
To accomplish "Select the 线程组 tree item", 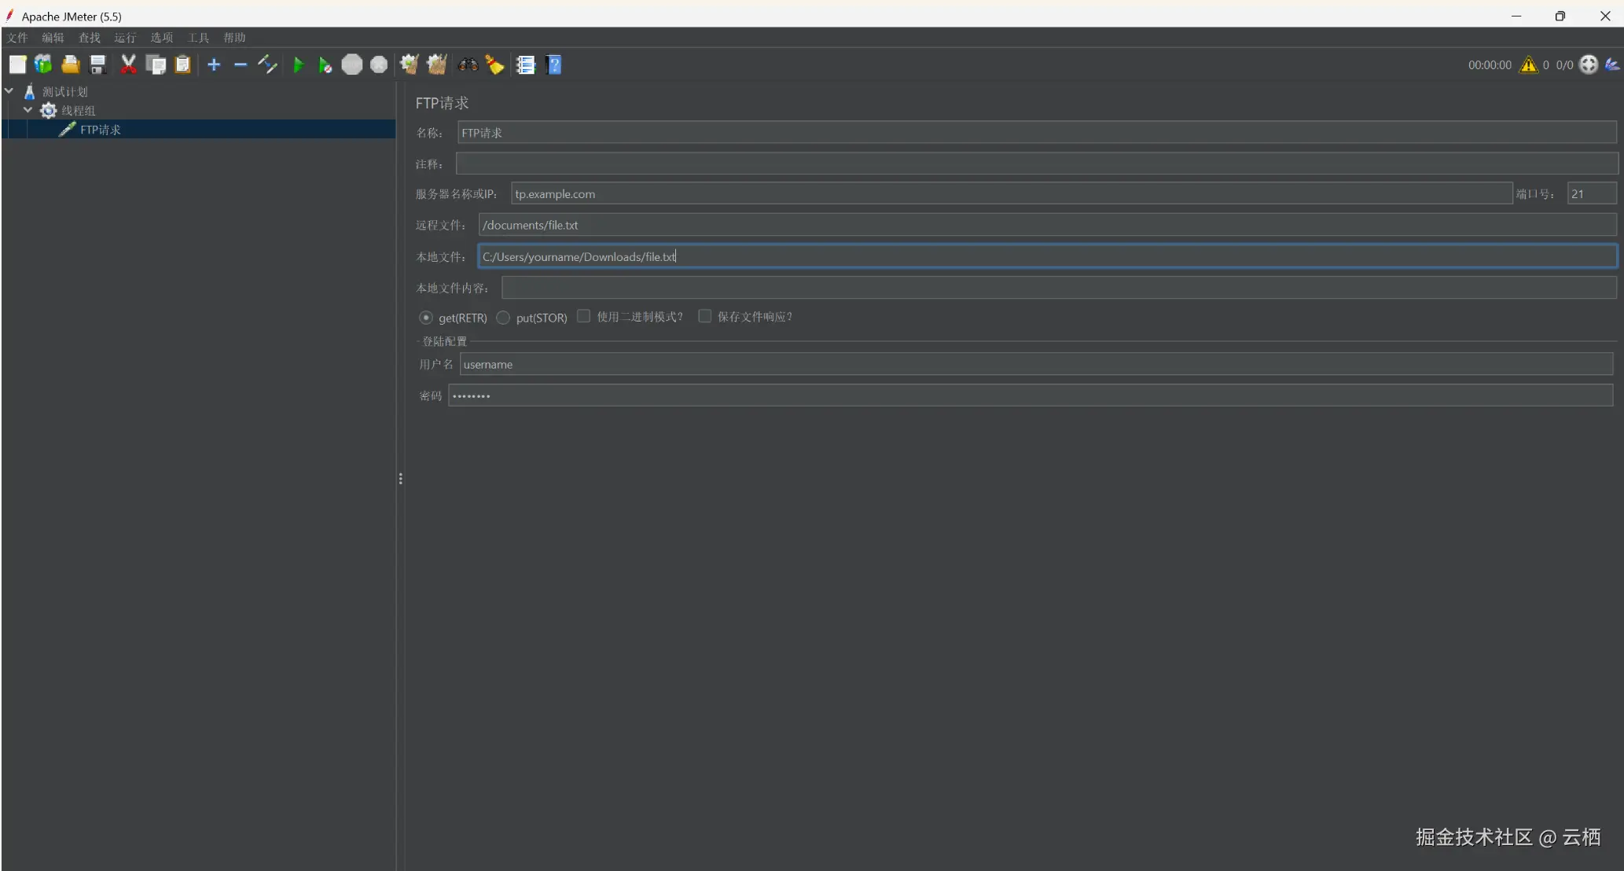I will pyautogui.click(x=79, y=111).
